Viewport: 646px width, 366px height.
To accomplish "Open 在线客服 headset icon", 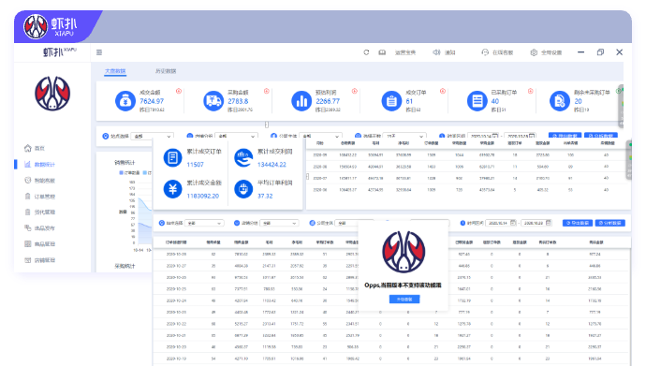I will 485,52.
